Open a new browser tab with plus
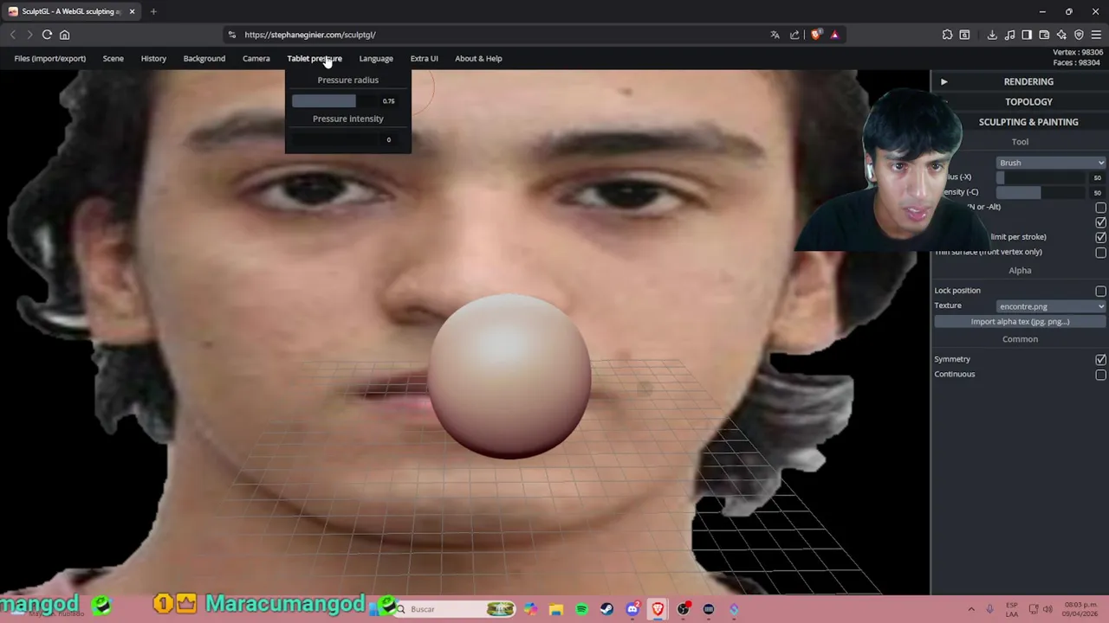 (x=153, y=11)
